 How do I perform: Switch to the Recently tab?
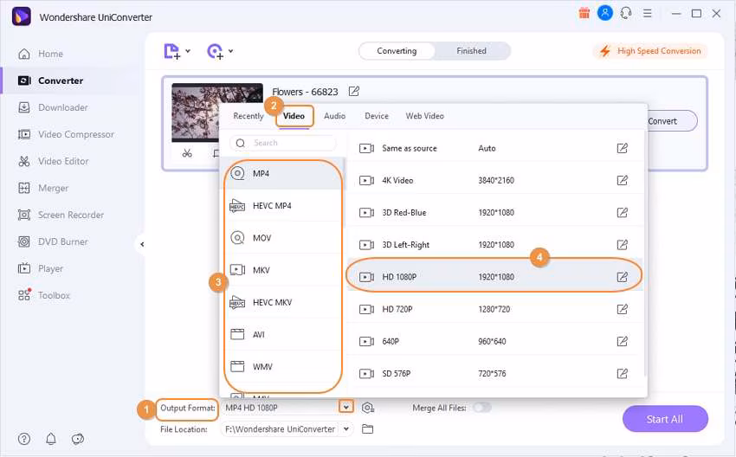point(249,116)
